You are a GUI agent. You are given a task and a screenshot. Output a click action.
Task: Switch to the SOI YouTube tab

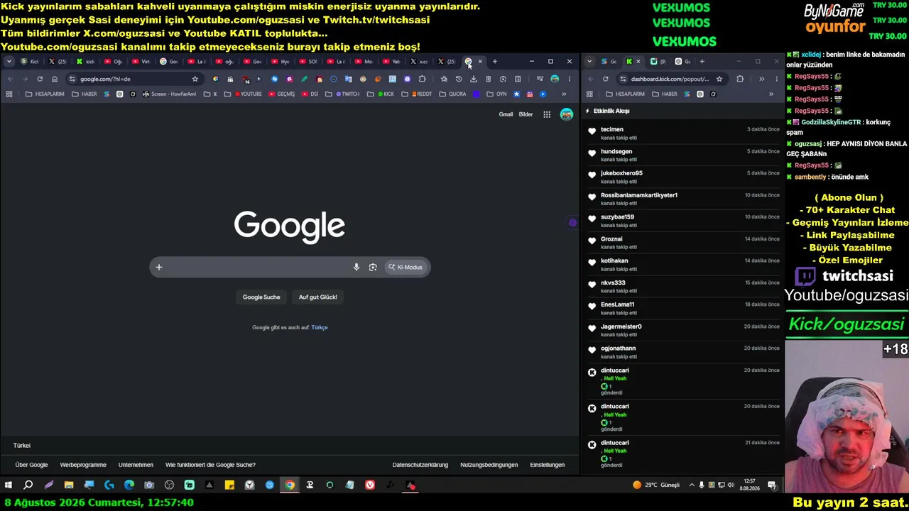tap(308, 62)
